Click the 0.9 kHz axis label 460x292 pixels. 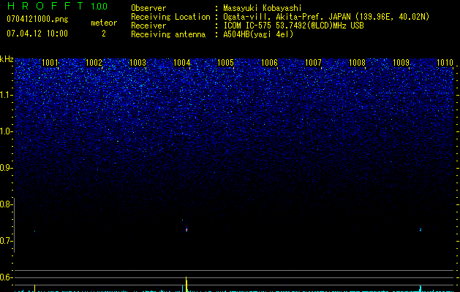pyautogui.click(x=6, y=168)
